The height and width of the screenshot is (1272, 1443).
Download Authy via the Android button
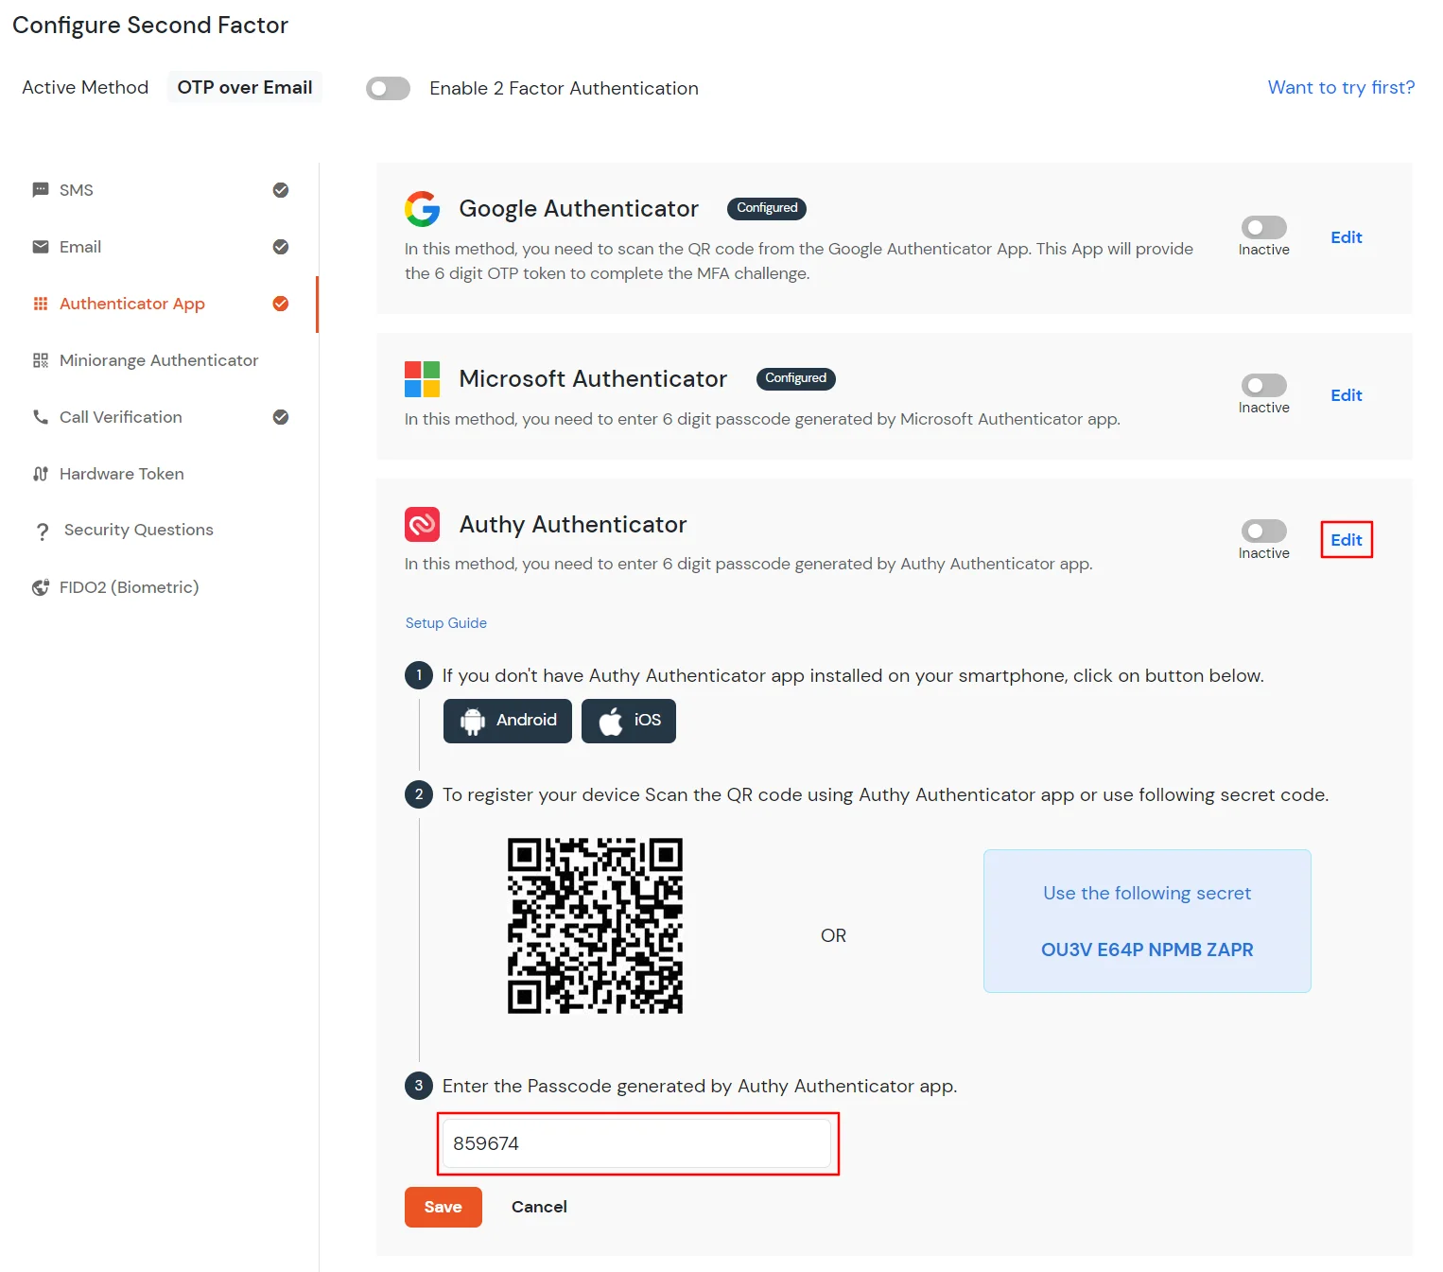(x=507, y=720)
